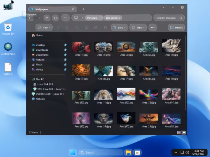Open Documents in navigation pane

click(x=40, y=55)
